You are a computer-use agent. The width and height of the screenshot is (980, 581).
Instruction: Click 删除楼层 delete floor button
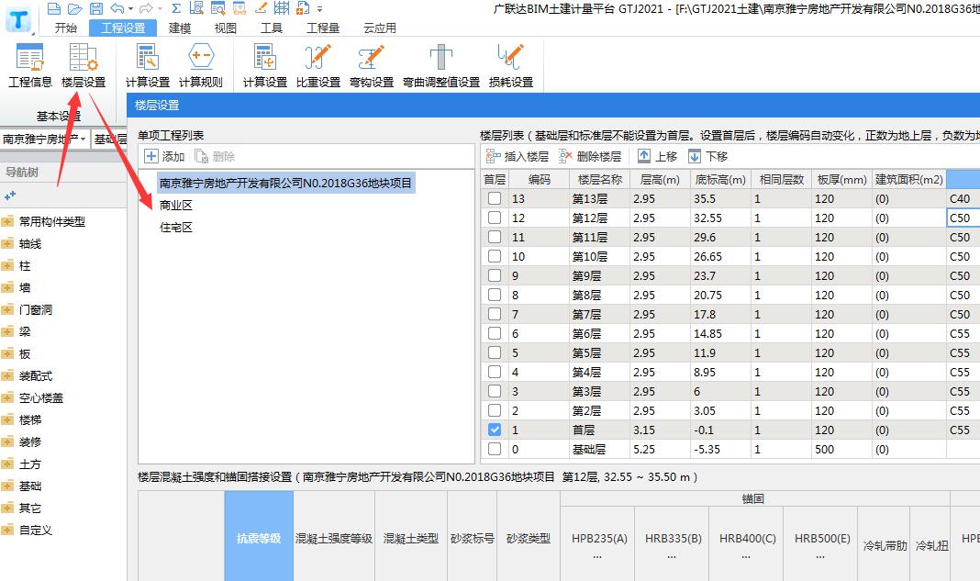pyautogui.click(x=590, y=156)
